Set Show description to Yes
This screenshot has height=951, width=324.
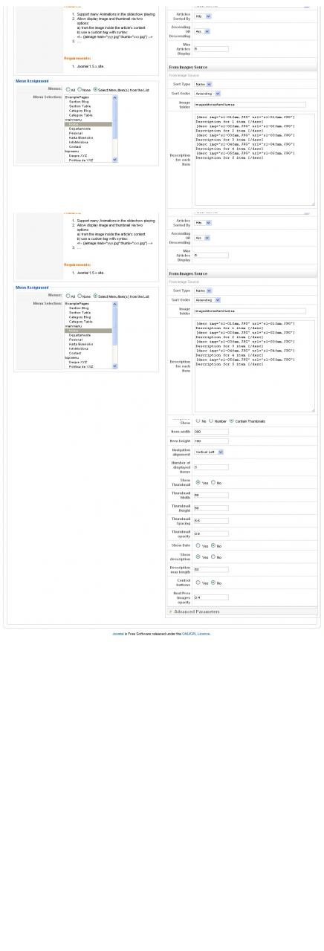(x=198, y=556)
